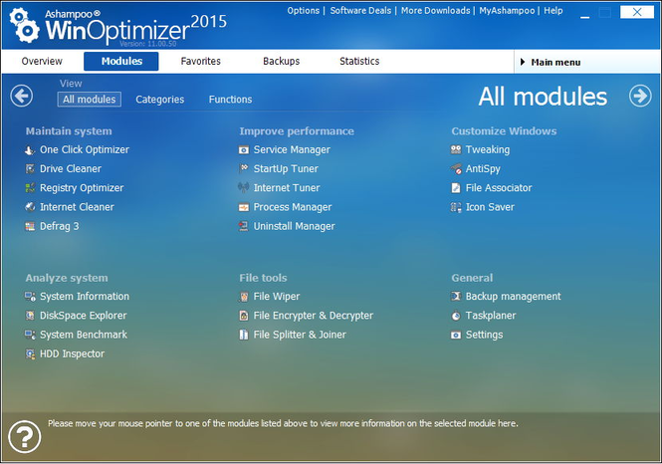Click the System Benchmark icon
662x464 pixels.
point(30,335)
